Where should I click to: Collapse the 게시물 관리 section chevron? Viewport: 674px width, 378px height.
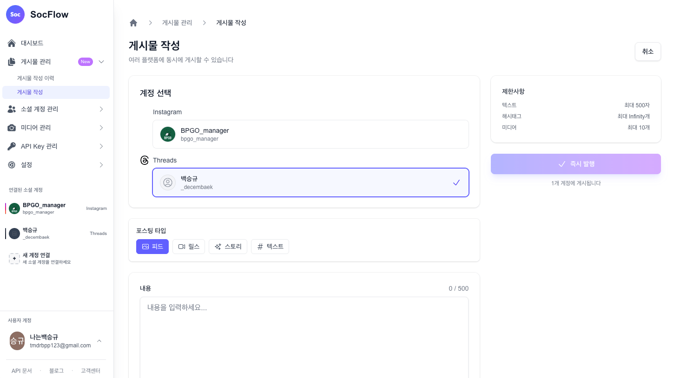point(101,62)
